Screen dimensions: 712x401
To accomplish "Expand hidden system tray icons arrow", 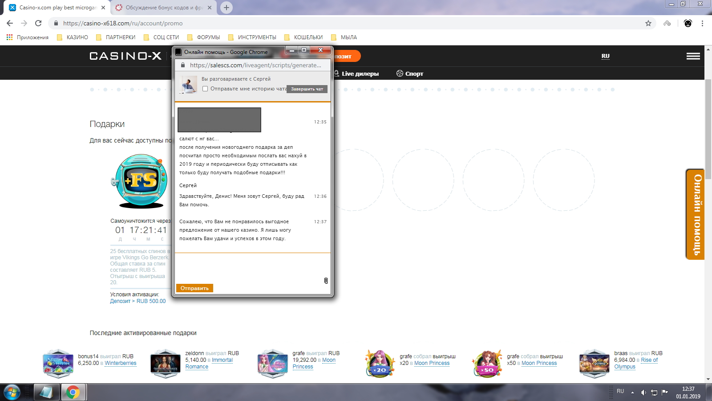I will pos(632,393).
